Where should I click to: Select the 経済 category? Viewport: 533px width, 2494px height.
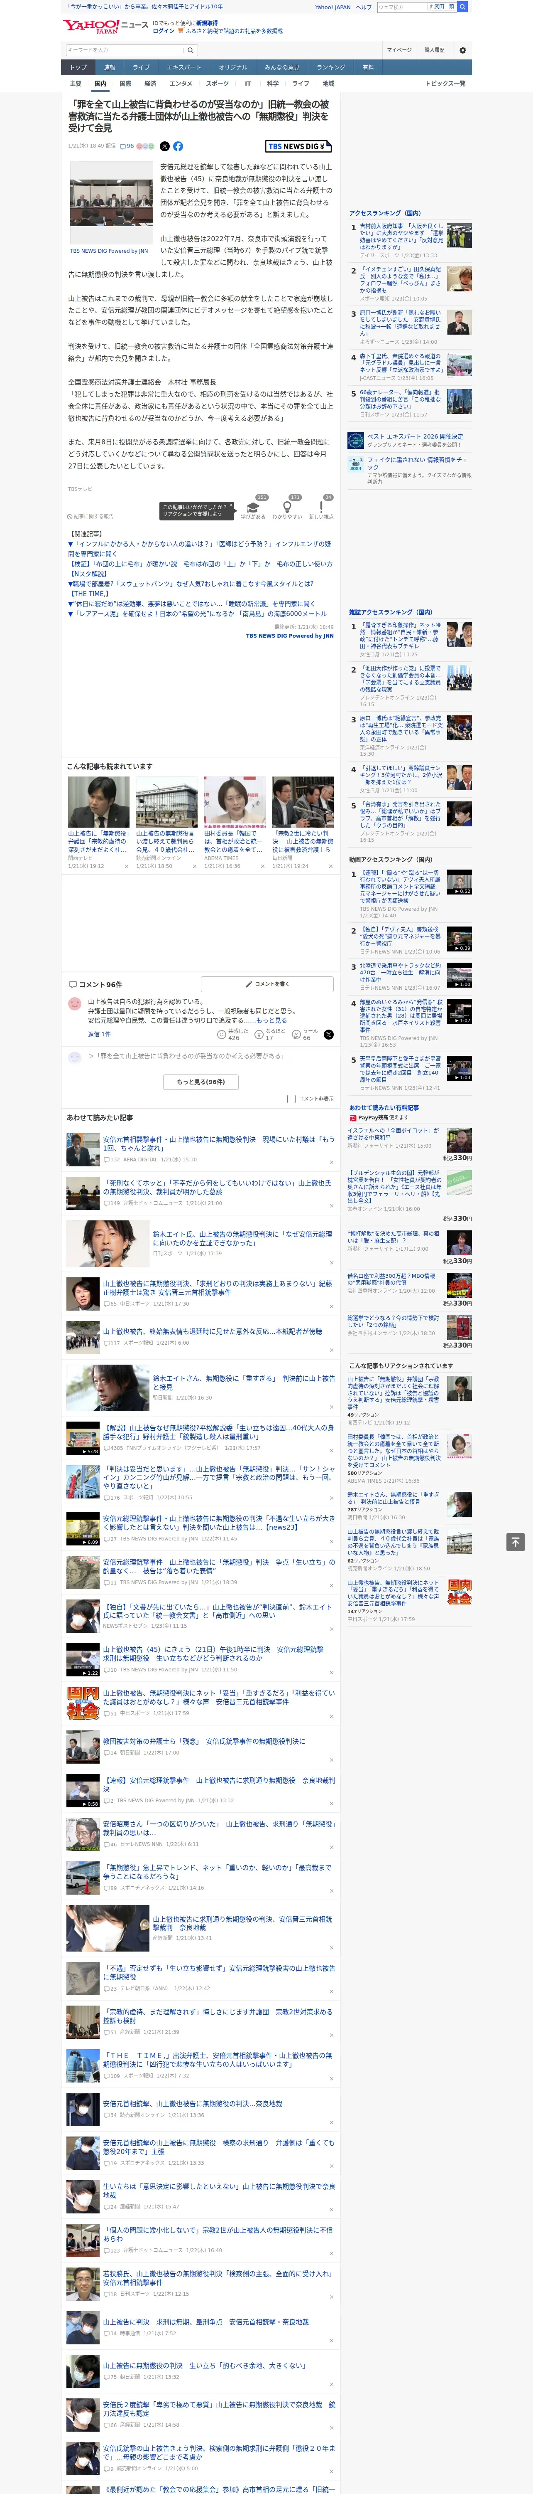click(x=150, y=83)
